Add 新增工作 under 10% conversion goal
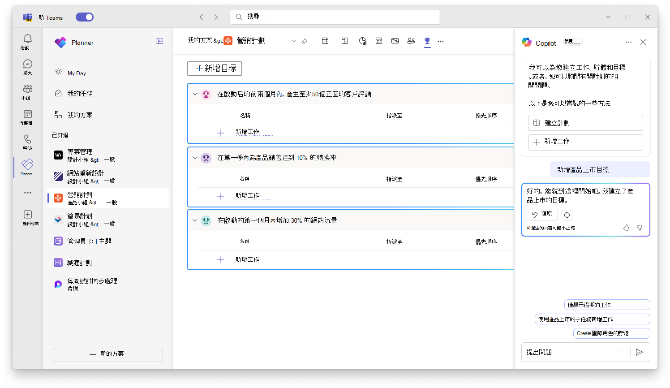The image size is (670, 388). click(247, 196)
